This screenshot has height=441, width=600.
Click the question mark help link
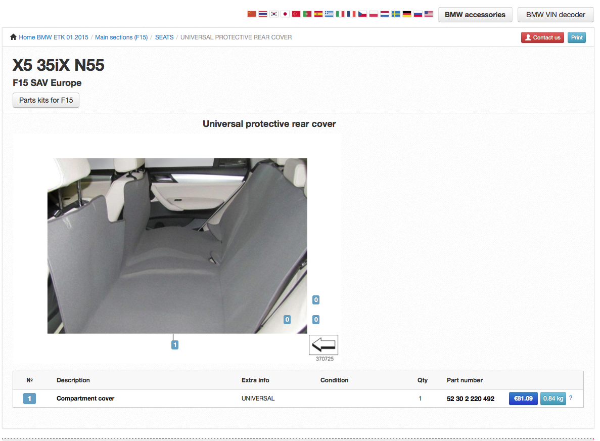[x=570, y=398]
